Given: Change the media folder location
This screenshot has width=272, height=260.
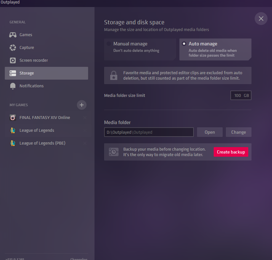Looking at the screenshot, I should click(x=238, y=132).
